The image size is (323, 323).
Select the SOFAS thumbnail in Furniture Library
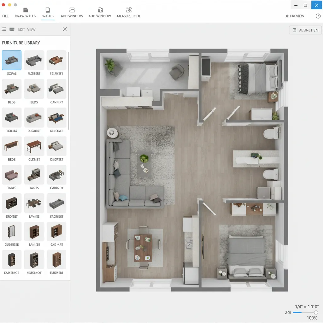[12, 60]
